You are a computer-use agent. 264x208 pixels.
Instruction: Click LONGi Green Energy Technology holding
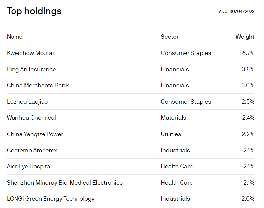click(x=50, y=199)
